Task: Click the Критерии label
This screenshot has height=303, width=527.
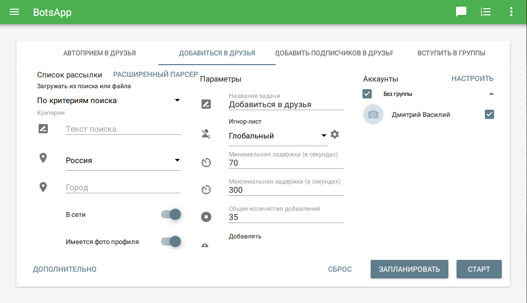Action: pyautogui.click(x=51, y=113)
